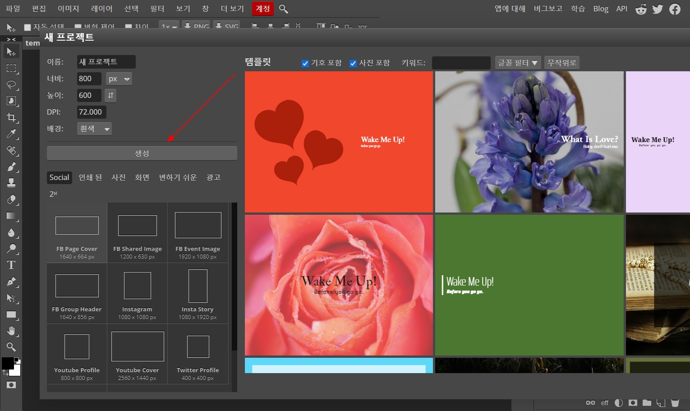Click the 생성 create button
The width and height of the screenshot is (690, 411).
[x=142, y=153]
